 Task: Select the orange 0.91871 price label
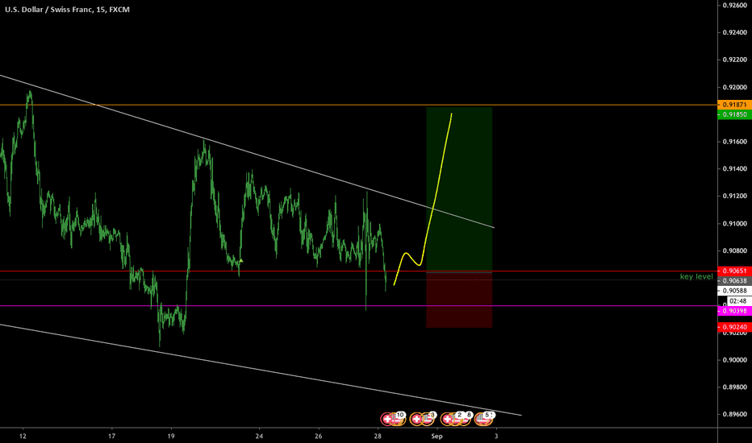pyautogui.click(x=734, y=105)
